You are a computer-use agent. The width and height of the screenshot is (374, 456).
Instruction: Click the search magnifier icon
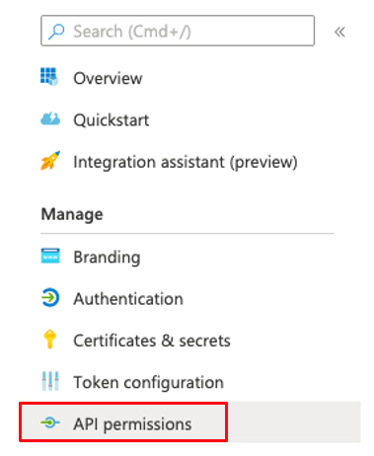tap(56, 32)
